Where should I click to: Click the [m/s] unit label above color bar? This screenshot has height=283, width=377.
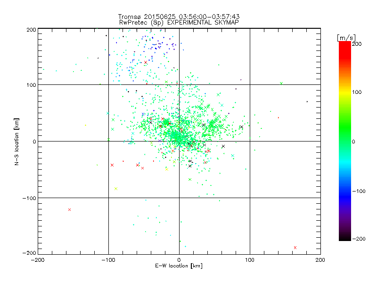coord(346,38)
